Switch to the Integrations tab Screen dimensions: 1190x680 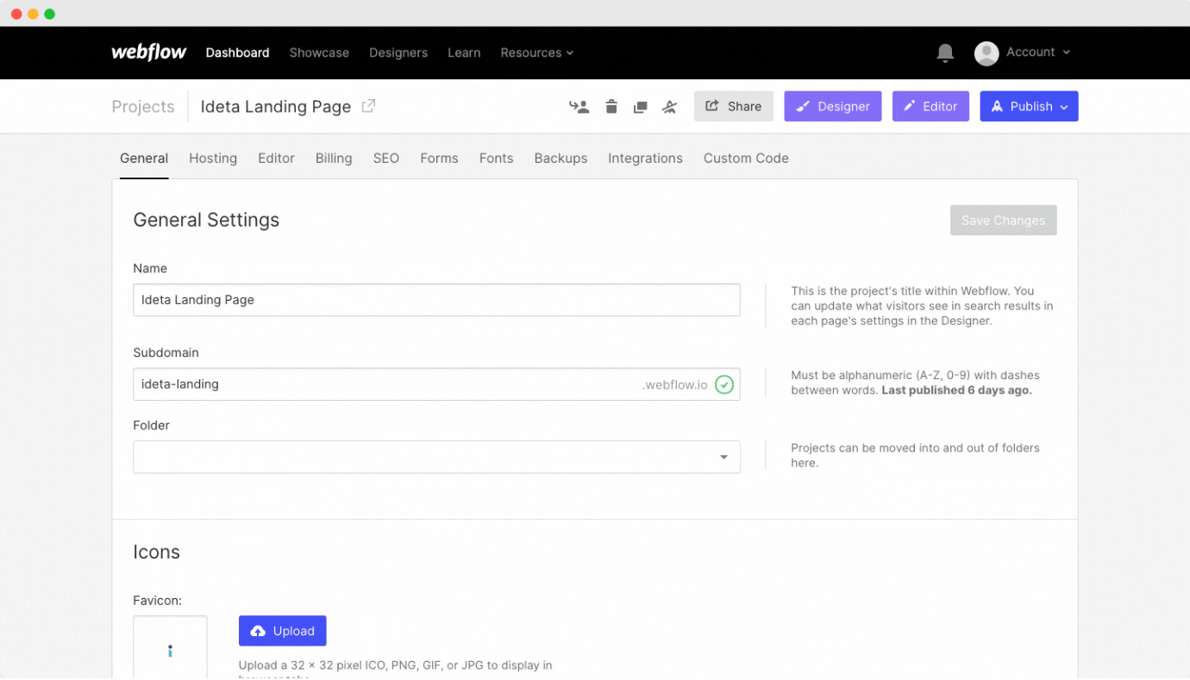[645, 159]
